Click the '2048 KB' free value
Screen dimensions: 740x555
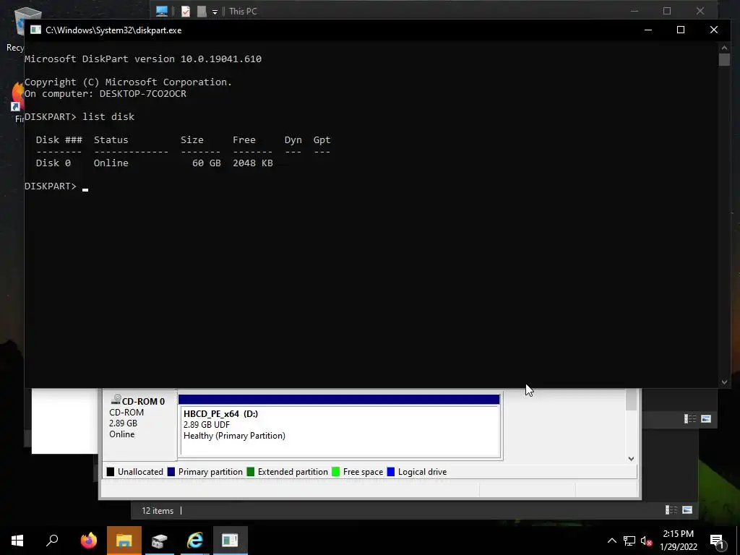pos(252,163)
